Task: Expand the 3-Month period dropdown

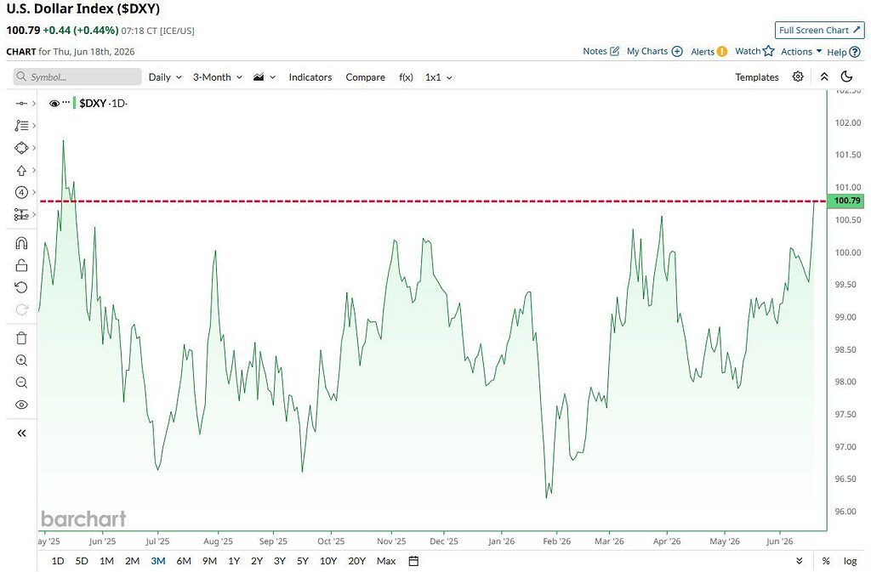Action: coord(217,77)
